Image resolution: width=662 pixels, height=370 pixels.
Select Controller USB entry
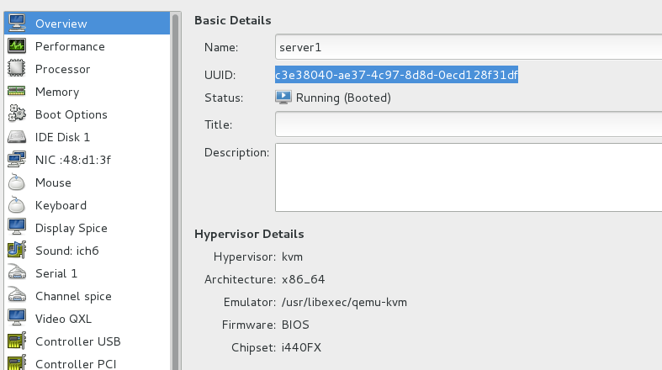pos(87,341)
